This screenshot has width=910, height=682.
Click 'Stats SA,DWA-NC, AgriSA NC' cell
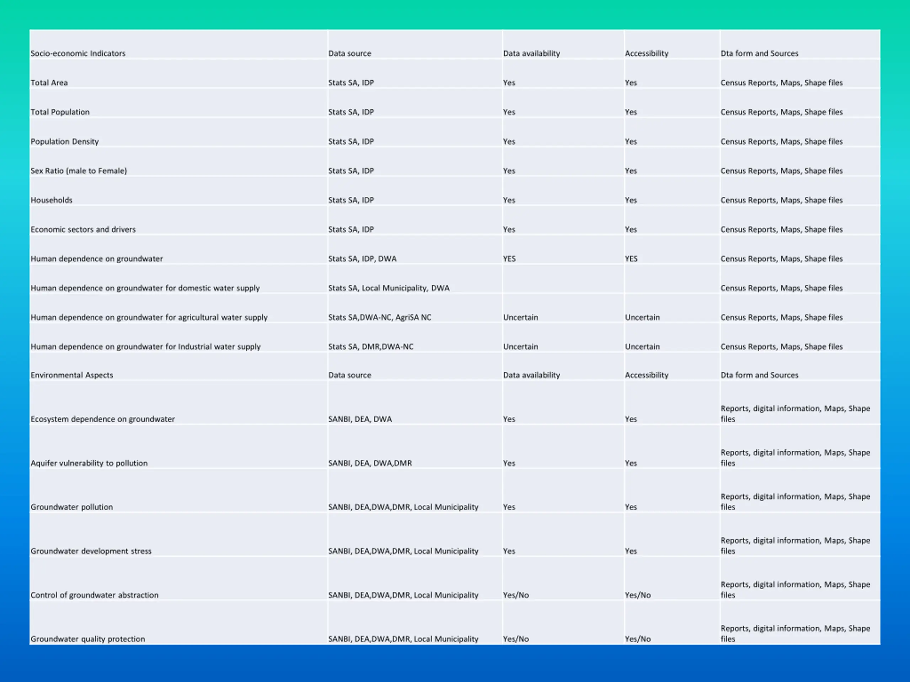[x=379, y=317]
